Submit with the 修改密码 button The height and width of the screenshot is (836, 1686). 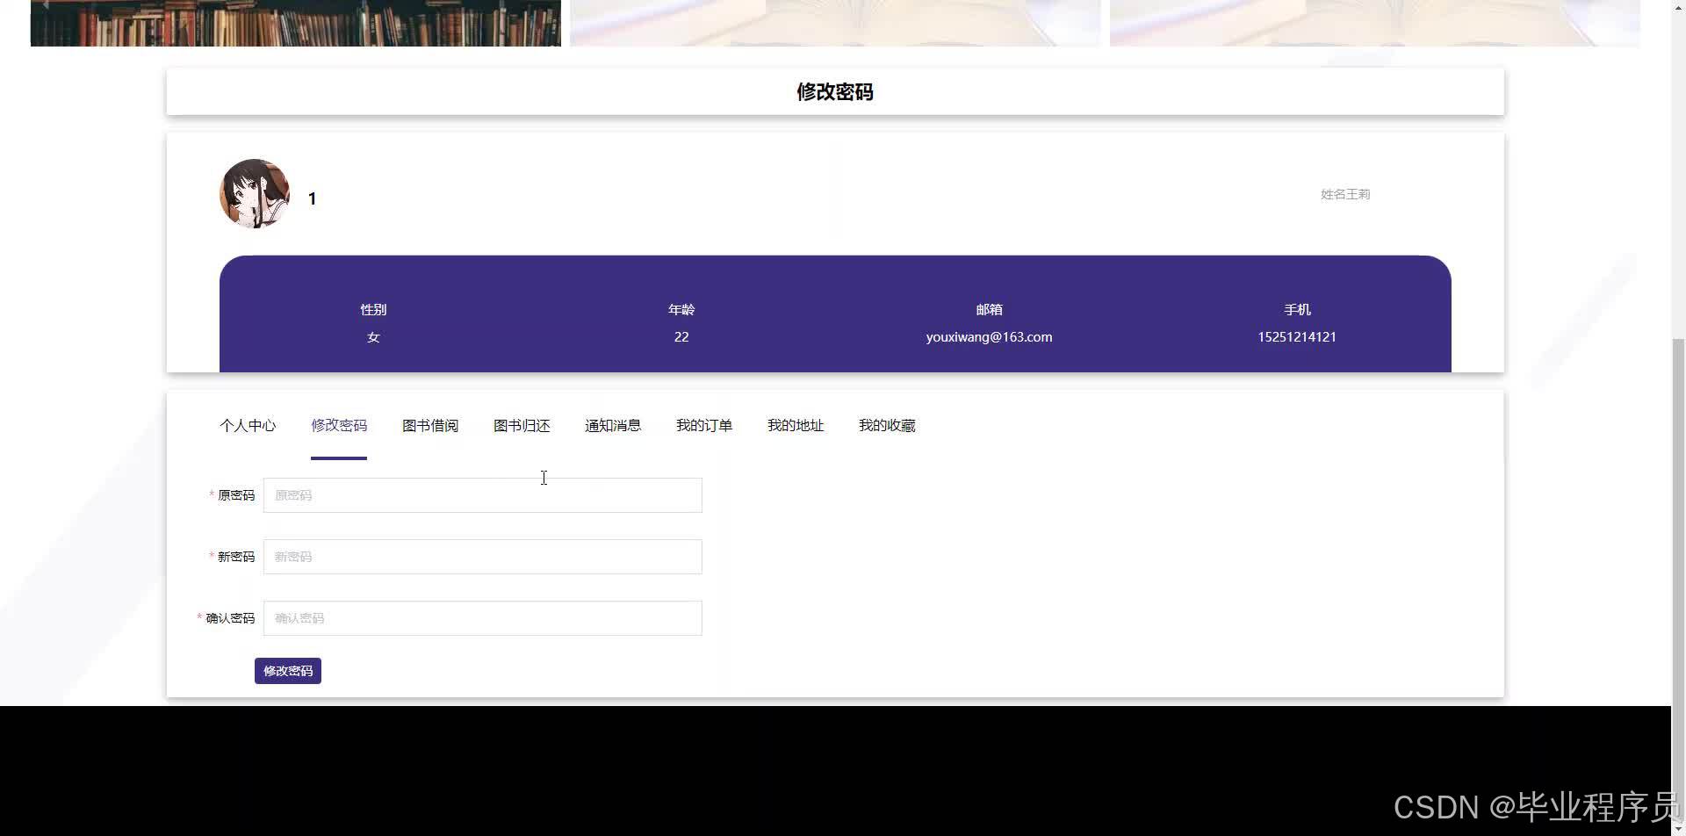(x=288, y=671)
